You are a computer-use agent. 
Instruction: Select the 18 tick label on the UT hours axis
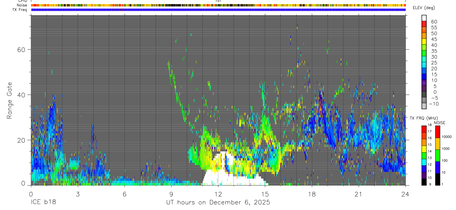(x=312, y=194)
